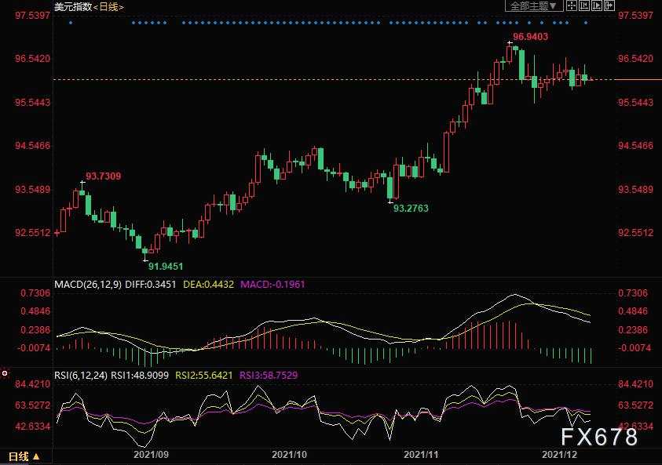This screenshot has height=465, width=662.
Task: Click the 84.4210 value on left RSI axis
Action: point(33,384)
